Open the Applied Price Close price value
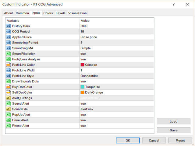The width and height of the screenshot is (195, 146). (x=89, y=37)
